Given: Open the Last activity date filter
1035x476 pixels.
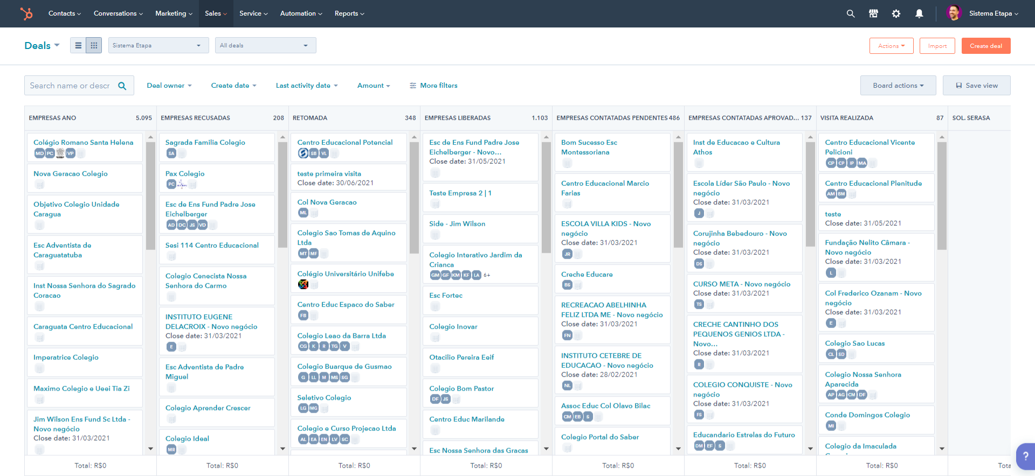Looking at the screenshot, I should pos(307,86).
